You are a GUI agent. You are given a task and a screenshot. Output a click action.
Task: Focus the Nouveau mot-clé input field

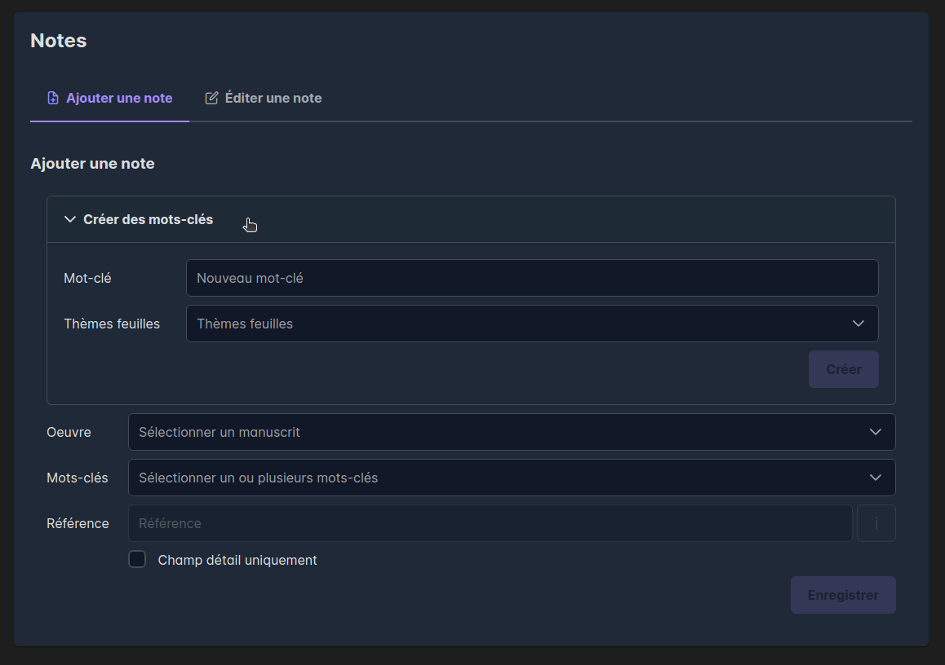coord(531,278)
